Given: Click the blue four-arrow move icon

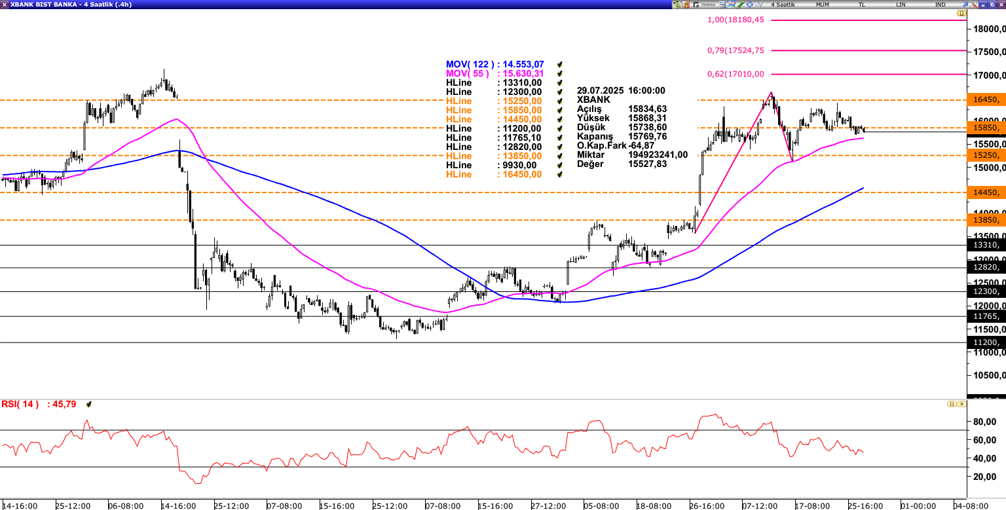Looking at the screenshot, I should [x=750, y=5].
